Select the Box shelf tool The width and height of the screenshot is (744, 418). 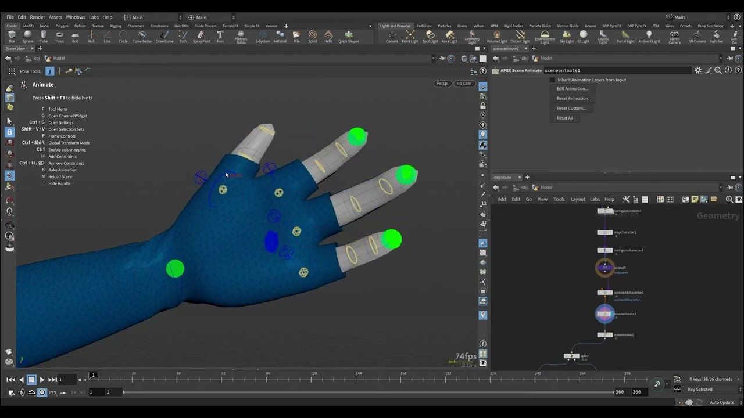(12, 37)
